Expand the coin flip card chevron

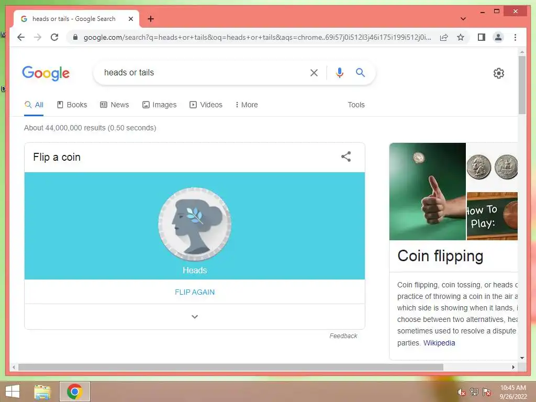(x=195, y=317)
